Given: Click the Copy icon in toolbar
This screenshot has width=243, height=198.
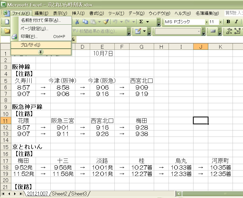Looking at the screenshot, I should pyautogui.click(x=85, y=22).
